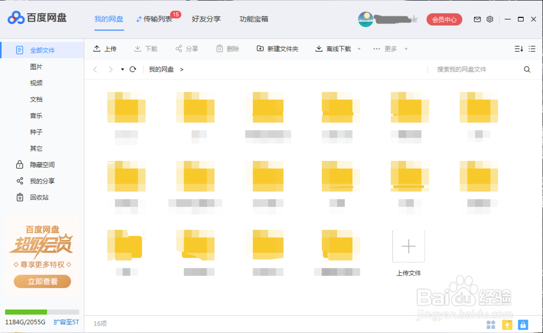The image size is (543, 333).
Task: Open the 功能宝箱 tab
Action: (x=253, y=19)
